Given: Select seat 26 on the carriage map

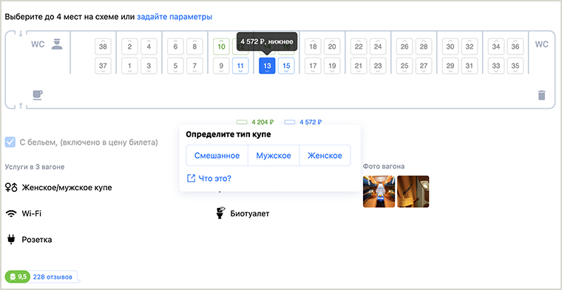Looking at the screenshot, I should [404, 46].
